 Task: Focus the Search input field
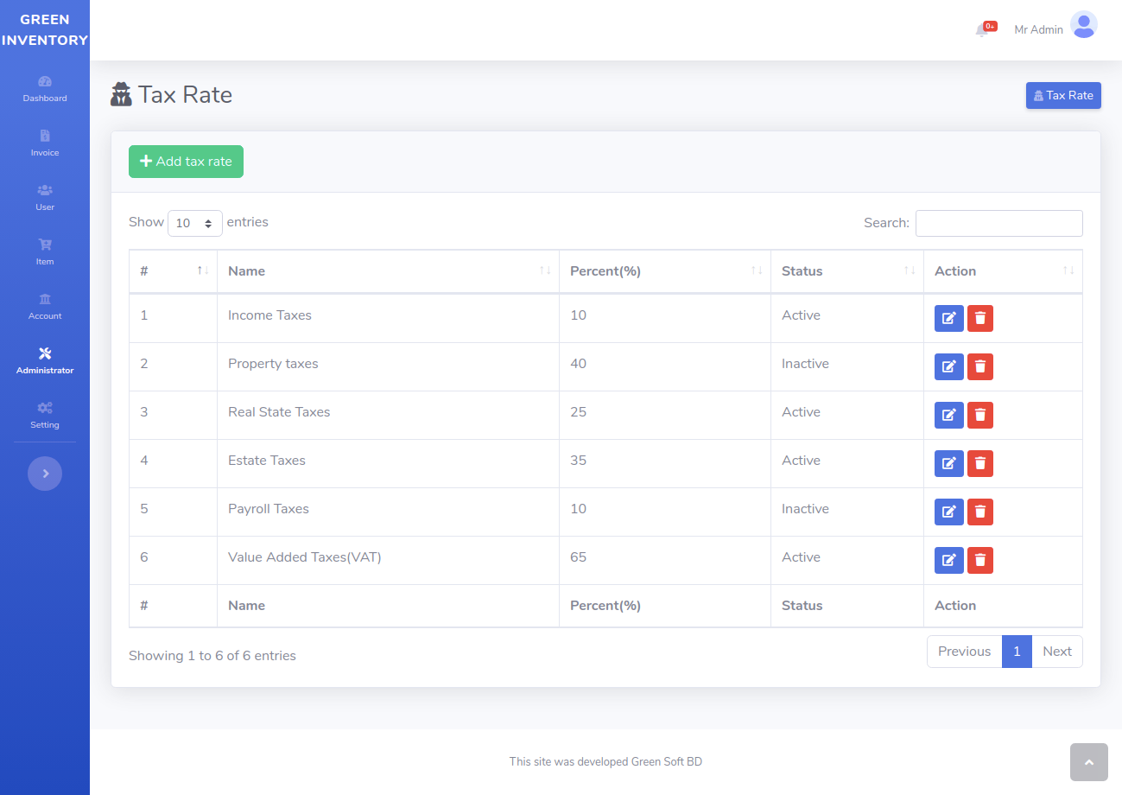[x=998, y=223]
